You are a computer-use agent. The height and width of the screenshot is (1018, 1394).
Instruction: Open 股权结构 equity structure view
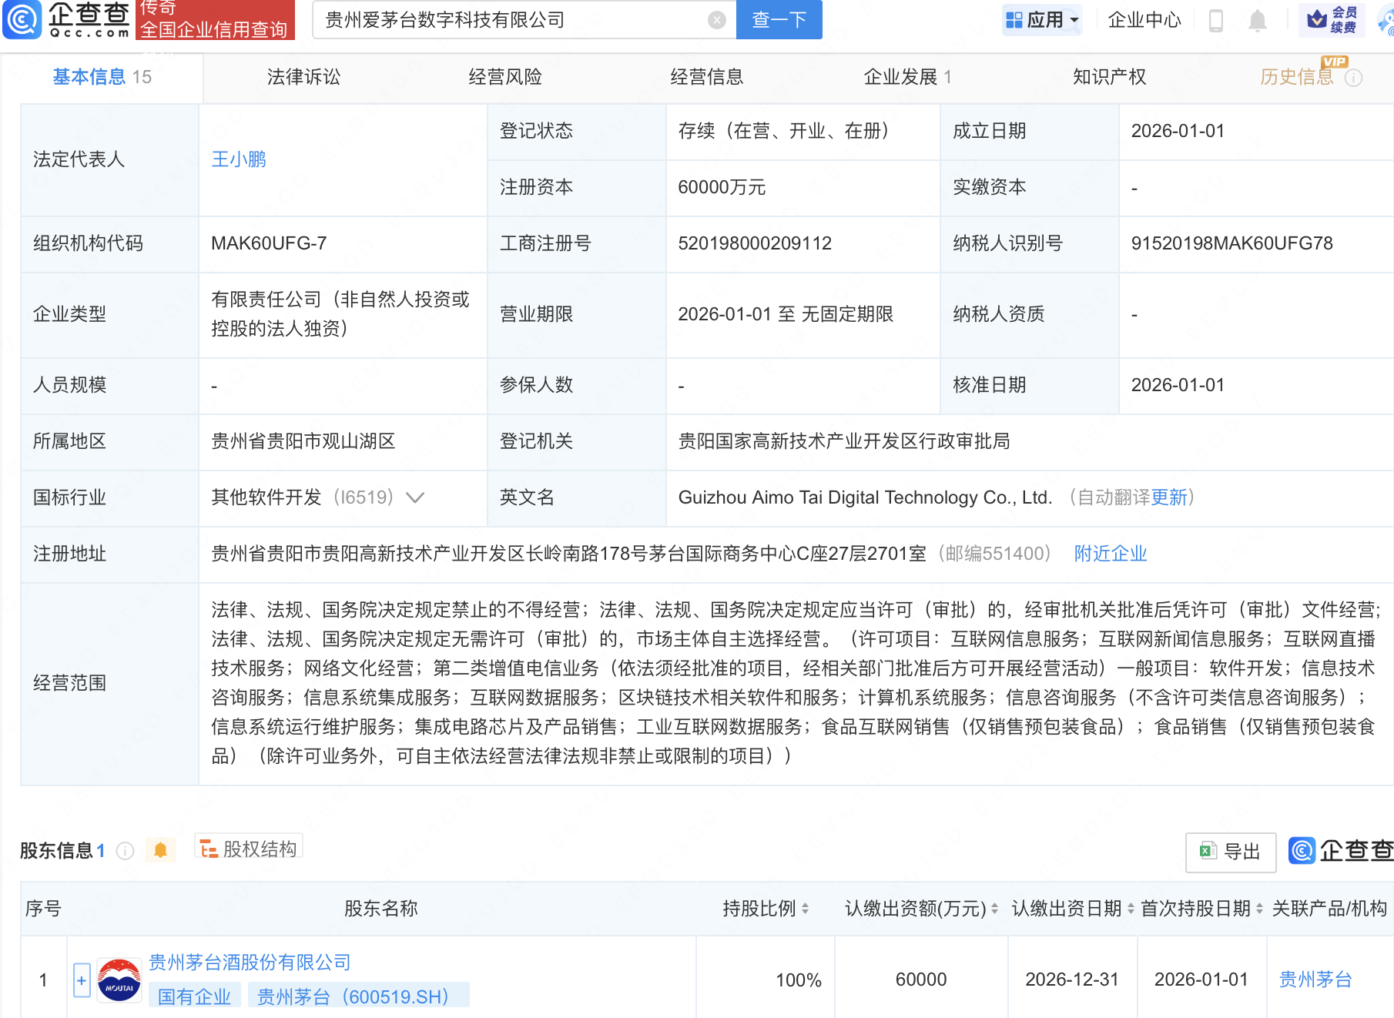[x=249, y=849]
